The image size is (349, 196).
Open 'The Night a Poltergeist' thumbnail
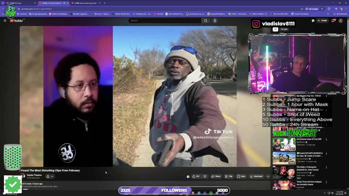(284, 172)
